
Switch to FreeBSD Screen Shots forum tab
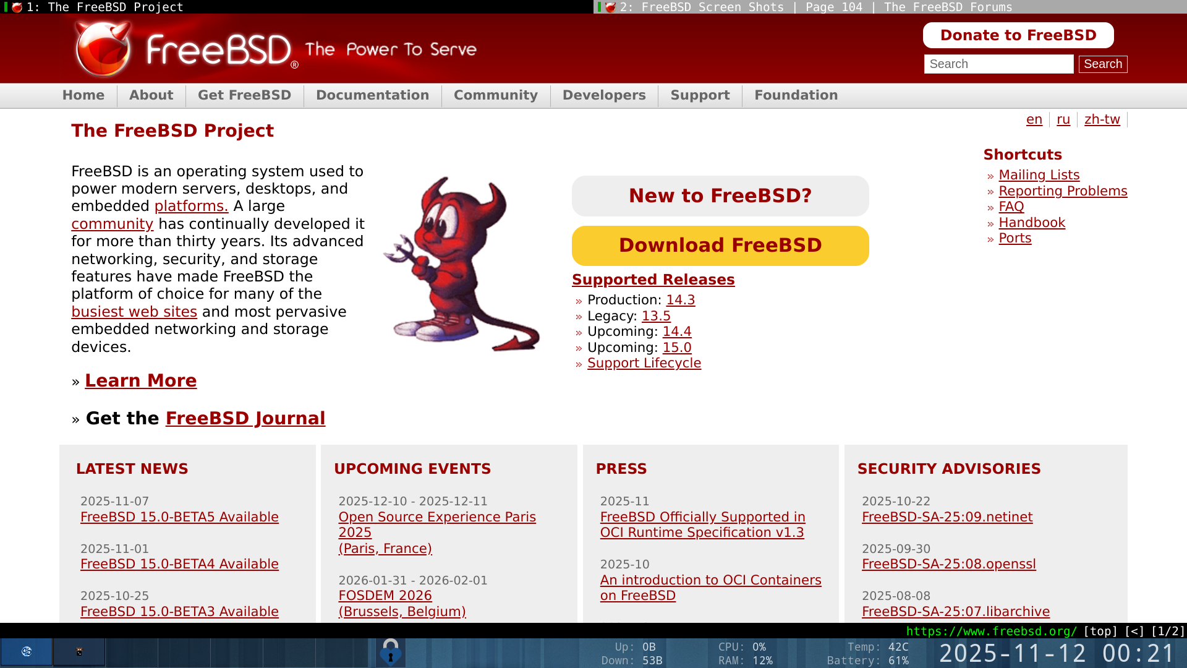[816, 7]
